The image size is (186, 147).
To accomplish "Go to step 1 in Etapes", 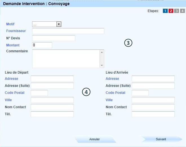I will tap(165, 11).
